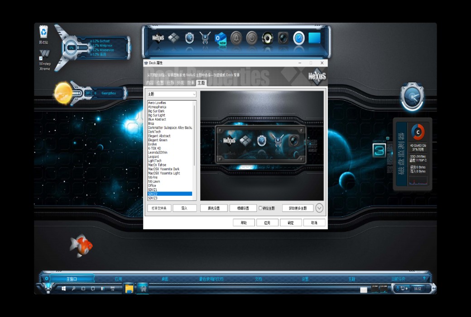Switch to the 内容 tab in Dock properties
This screenshot has width=471, height=317.
pyautogui.click(x=149, y=83)
